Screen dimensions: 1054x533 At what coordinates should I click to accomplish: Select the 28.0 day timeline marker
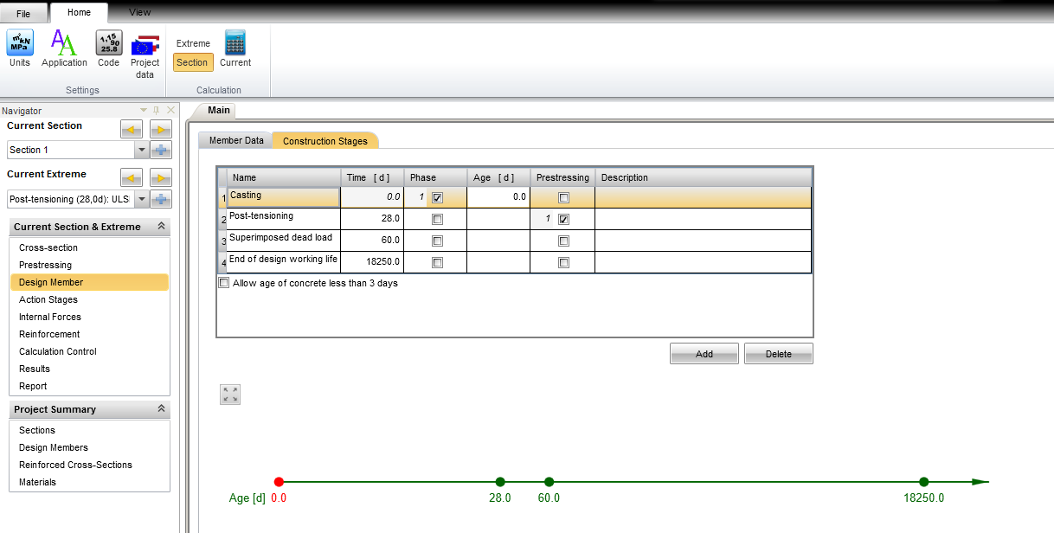[x=500, y=482]
